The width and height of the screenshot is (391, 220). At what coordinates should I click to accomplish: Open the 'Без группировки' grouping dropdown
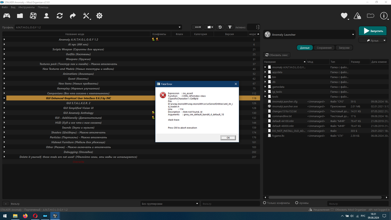pos(170,204)
